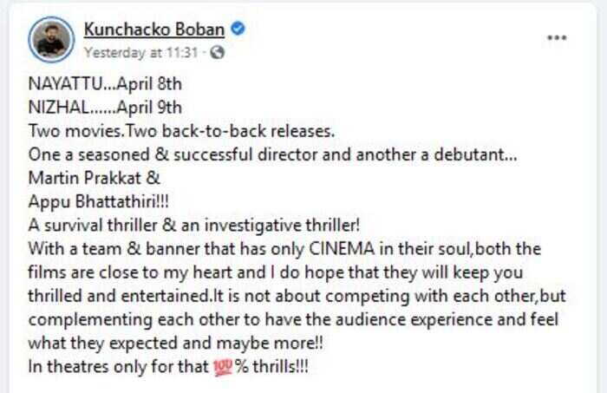Click the 'Two back-to-back releases' sentence
The height and width of the screenshot is (393, 607).
point(230,131)
